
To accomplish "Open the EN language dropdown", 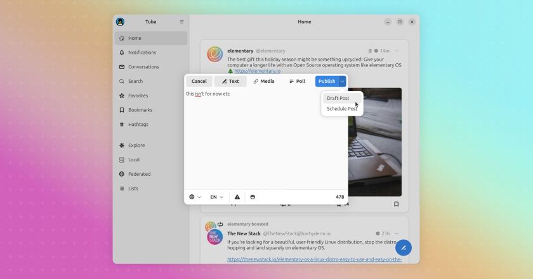I will (216, 197).
